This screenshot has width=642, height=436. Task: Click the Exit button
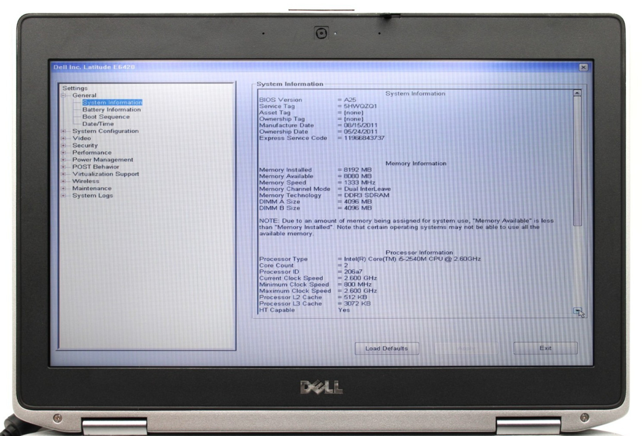[x=545, y=348]
